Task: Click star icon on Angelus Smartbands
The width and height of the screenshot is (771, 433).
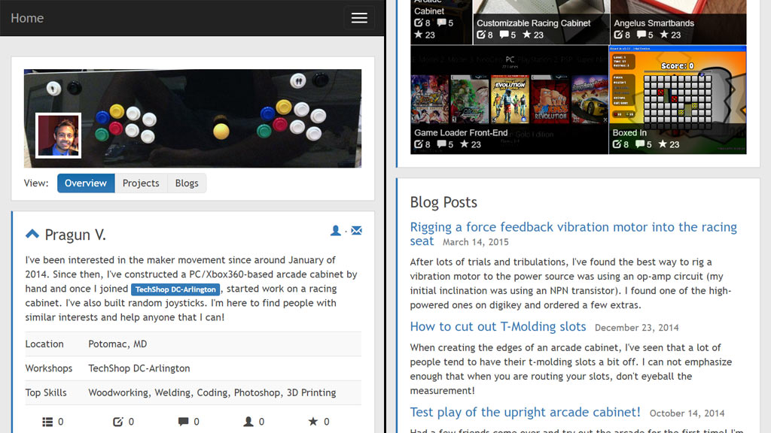Action: point(664,35)
